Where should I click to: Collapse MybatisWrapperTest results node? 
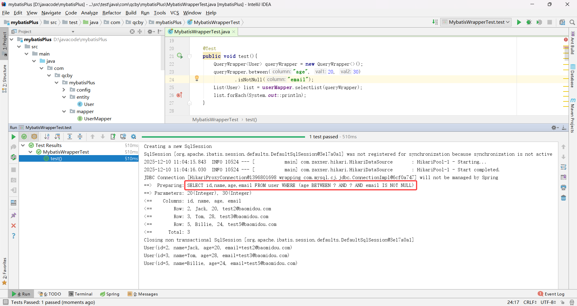tap(30, 152)
